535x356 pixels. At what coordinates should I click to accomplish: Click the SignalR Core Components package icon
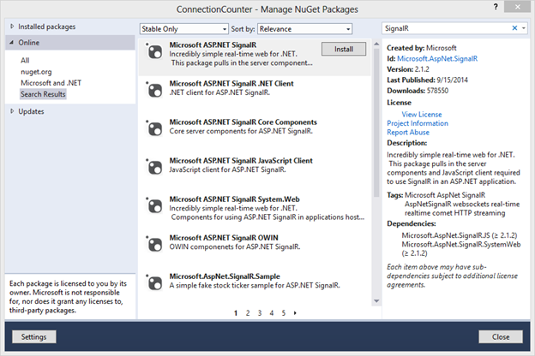(153, 130)
